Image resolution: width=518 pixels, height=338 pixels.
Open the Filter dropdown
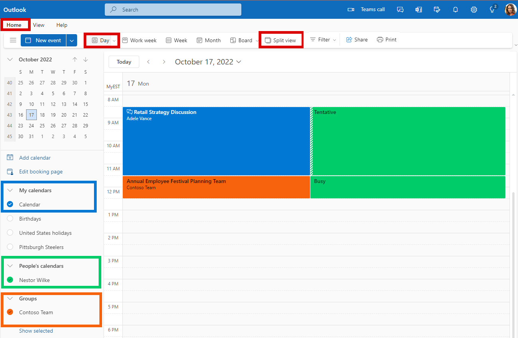coord(323,40)
